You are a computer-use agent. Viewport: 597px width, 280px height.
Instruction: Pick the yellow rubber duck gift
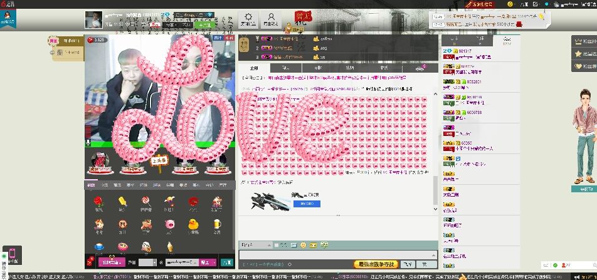(193, 224)
